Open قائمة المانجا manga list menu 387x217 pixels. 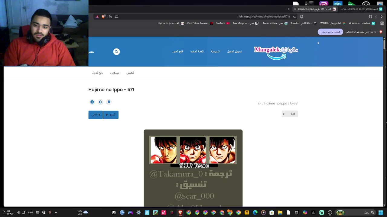197,52
